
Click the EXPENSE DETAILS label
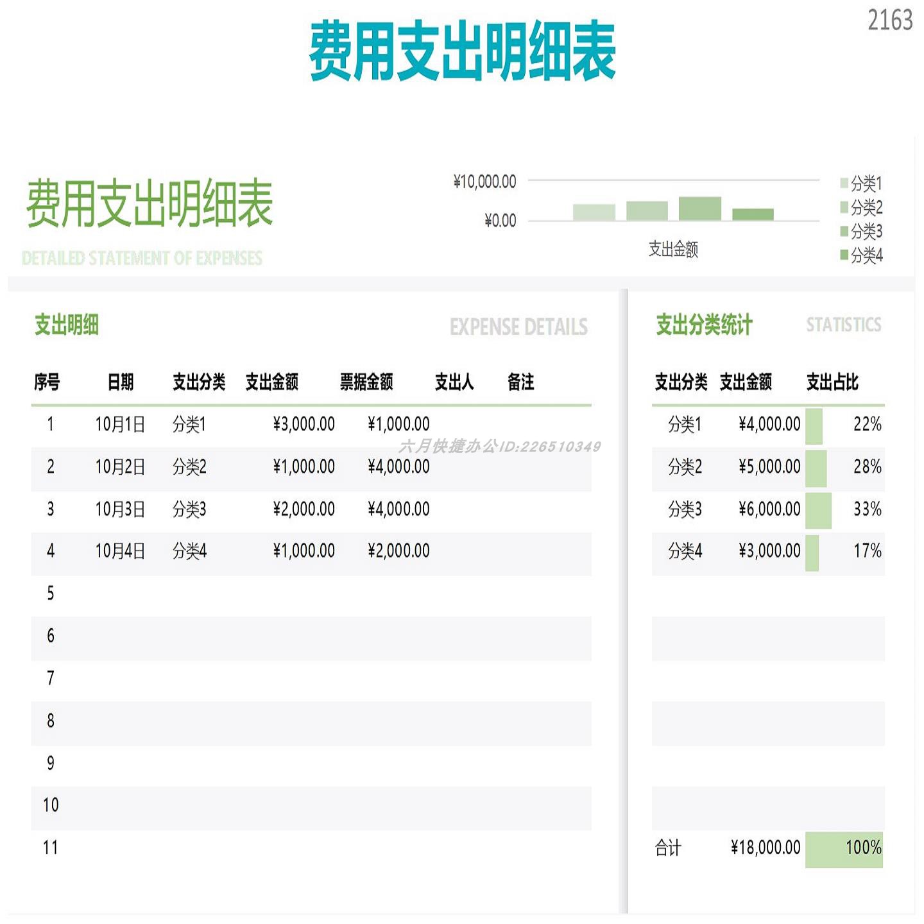(518, 327)
